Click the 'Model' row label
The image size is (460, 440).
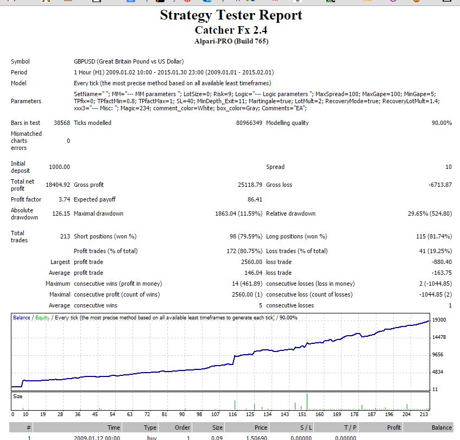click(x=18, y=83)
